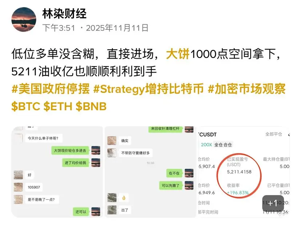Screen dimensions: 301x230
Task: Open hashtag #Strategy增持比特币
Action: (x=148, y=89)
